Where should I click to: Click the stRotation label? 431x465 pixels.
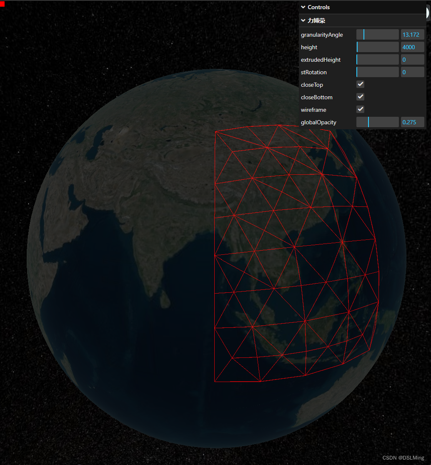[x=313, y=72]
